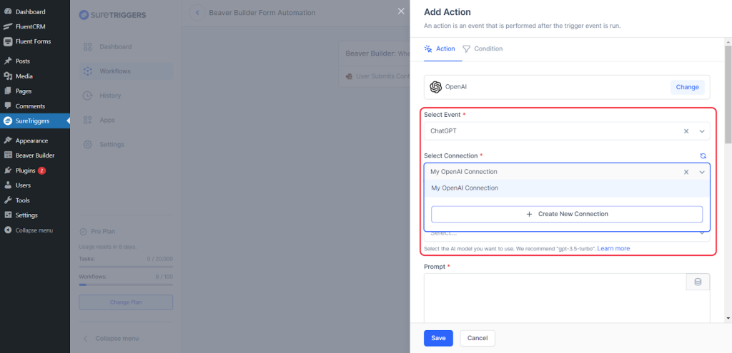Open Beaver Builder in WordPress menu
The height and width of the screenshot is (353, 732).
(x=34, y=155)
